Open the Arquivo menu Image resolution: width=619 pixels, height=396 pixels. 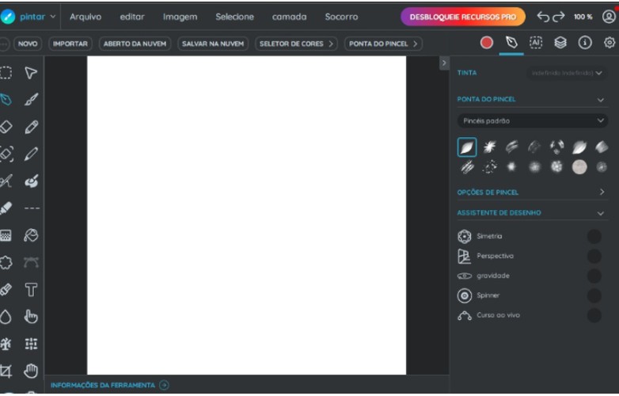click(85, 17)
